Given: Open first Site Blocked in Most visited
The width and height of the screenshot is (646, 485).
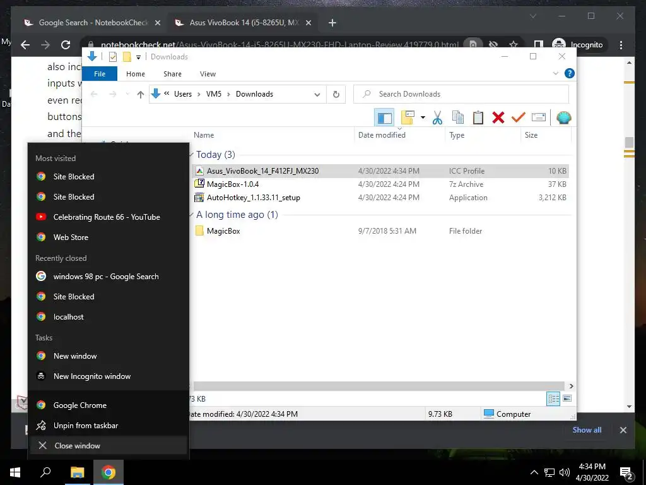Looking at the screenshot, I should pyautogui.click(x=108, y=177).
